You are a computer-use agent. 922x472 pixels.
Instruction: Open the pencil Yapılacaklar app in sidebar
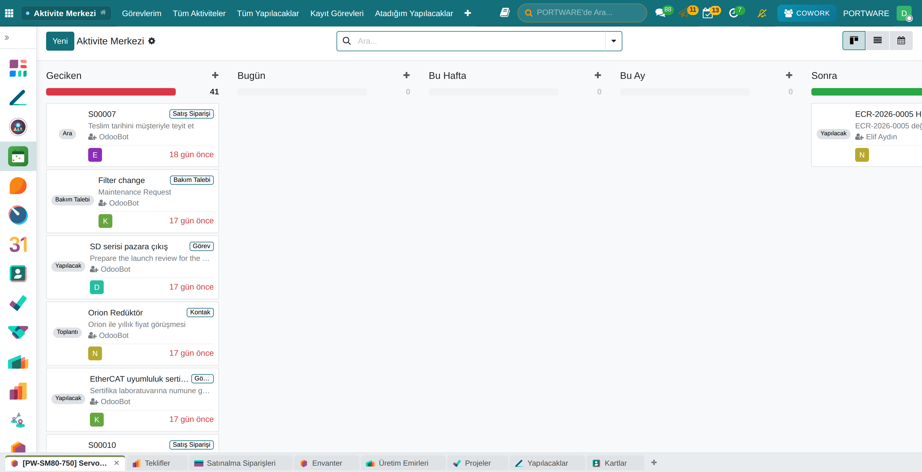pyautogui.click(x=18, y=98)
